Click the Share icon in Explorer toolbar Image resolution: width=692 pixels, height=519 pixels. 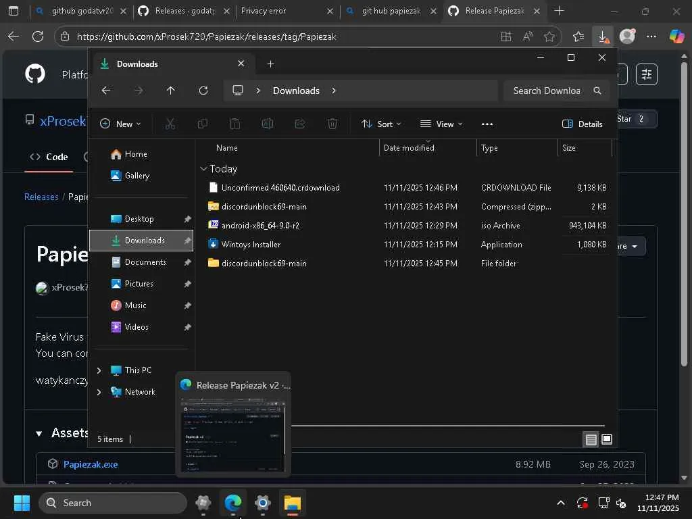(300, 124)
